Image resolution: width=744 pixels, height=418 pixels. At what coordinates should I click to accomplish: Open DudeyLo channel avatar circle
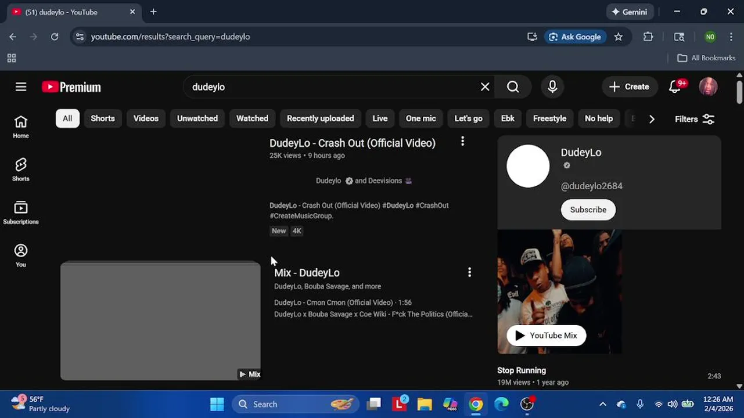tap(528, 166)
